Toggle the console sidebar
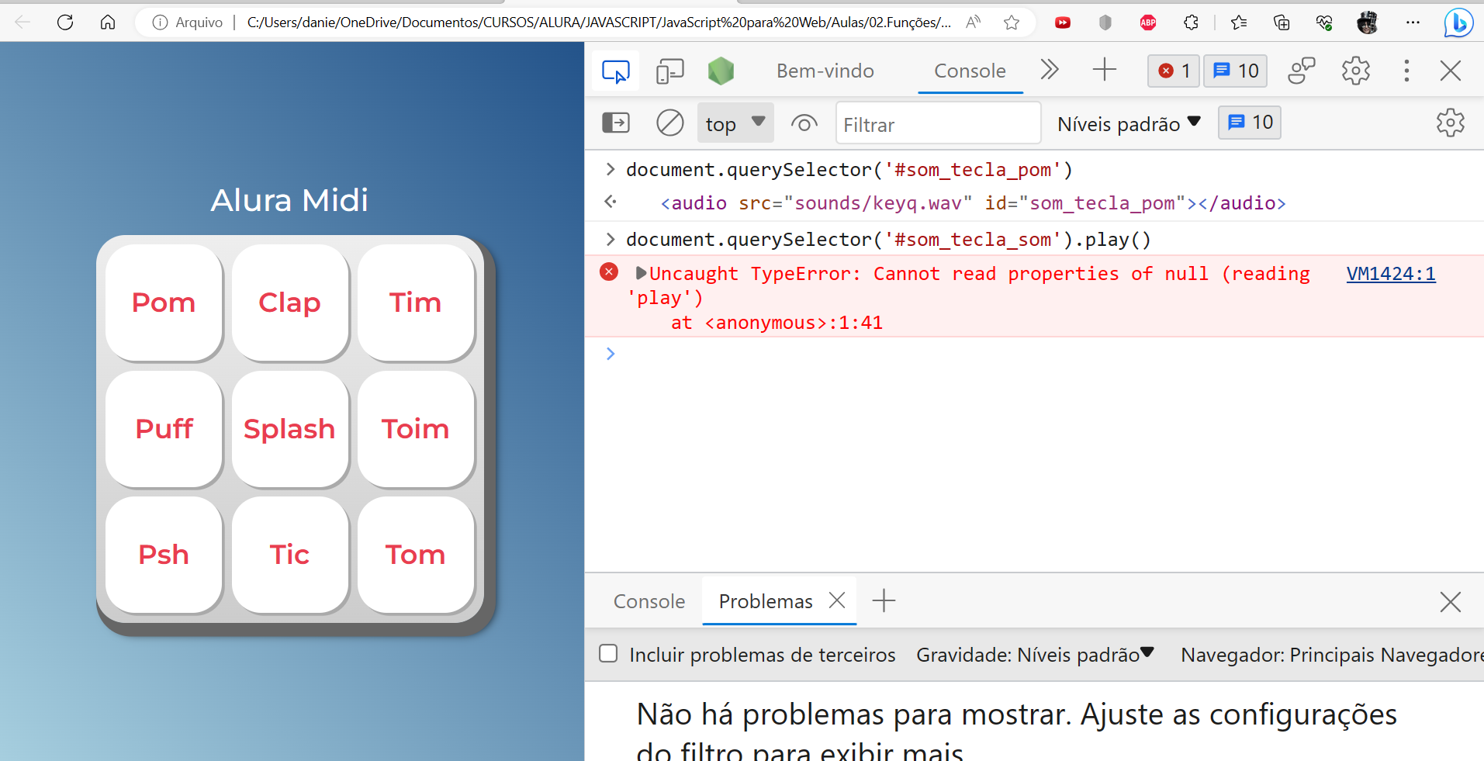Viewport: 1484px width, 761px height. point(616,123)
